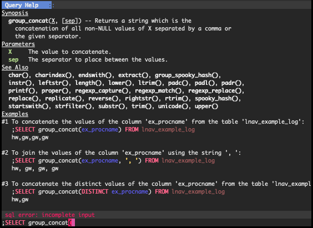The image size is (313, 228).
Task: Open the reverse() function reference
Action: tap(103, 99)
